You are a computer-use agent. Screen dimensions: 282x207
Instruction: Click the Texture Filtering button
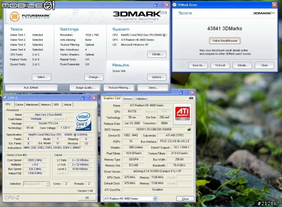pyautogui.click(x=119, y=88)
